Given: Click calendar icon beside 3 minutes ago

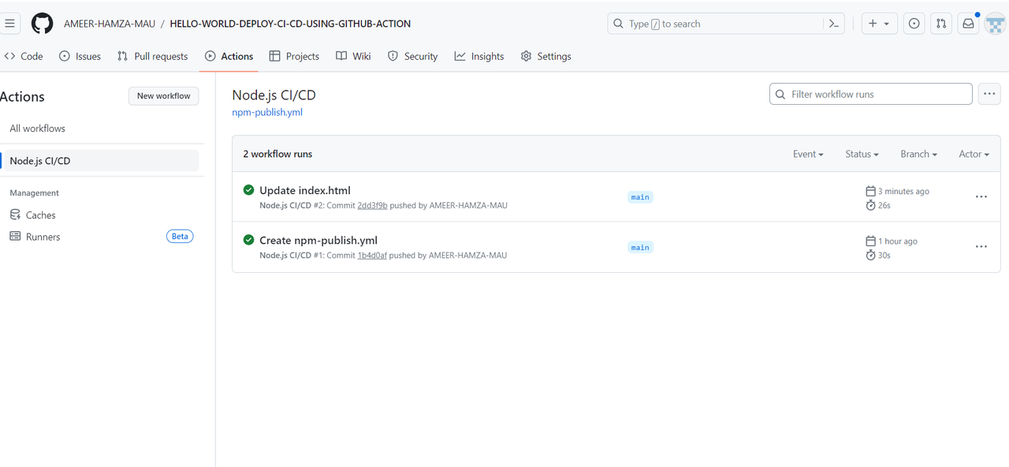Looking at the screenshot, I should 870,191.
